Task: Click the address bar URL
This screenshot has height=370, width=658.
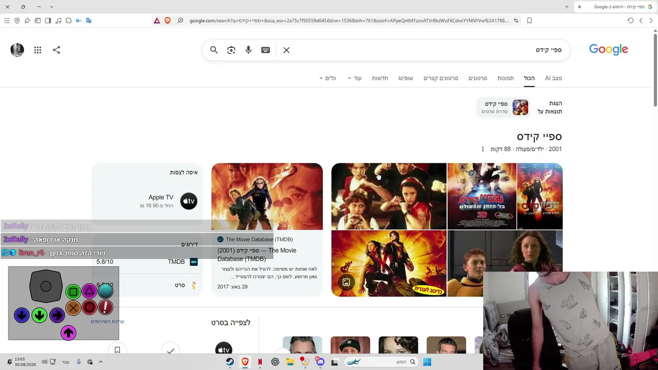Action: pos(349,21)
